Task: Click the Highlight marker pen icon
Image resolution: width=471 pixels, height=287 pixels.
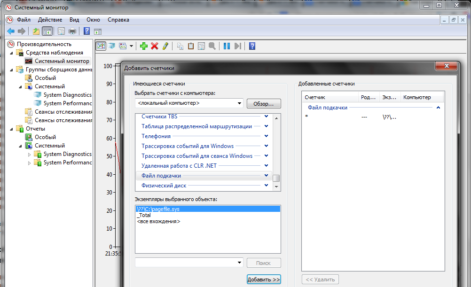Action: (x=165, y=46)
